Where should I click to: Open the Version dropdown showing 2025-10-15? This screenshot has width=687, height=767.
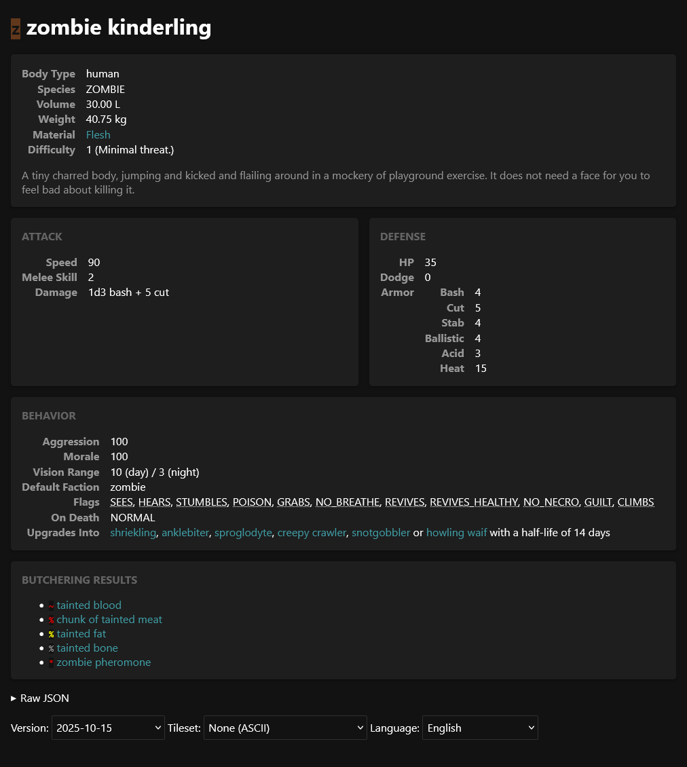tap(108, 728)
